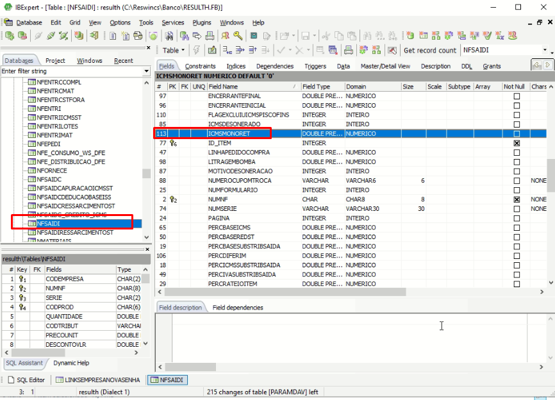Click the New Table icon

tap(423, 35)
